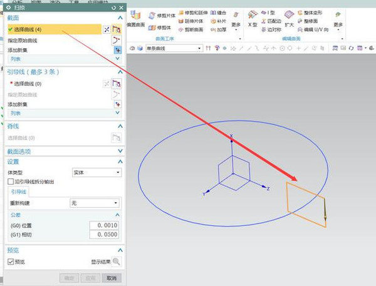376x286 pixels.
Task: Click the 添加新集 icon in 截面 section
Action: pyautogui.click(x=118, y=50)
